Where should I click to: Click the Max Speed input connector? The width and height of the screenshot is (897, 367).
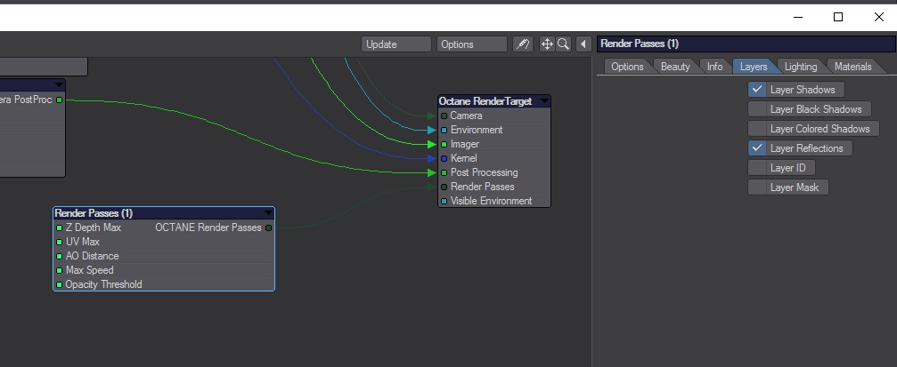[60, 270]
